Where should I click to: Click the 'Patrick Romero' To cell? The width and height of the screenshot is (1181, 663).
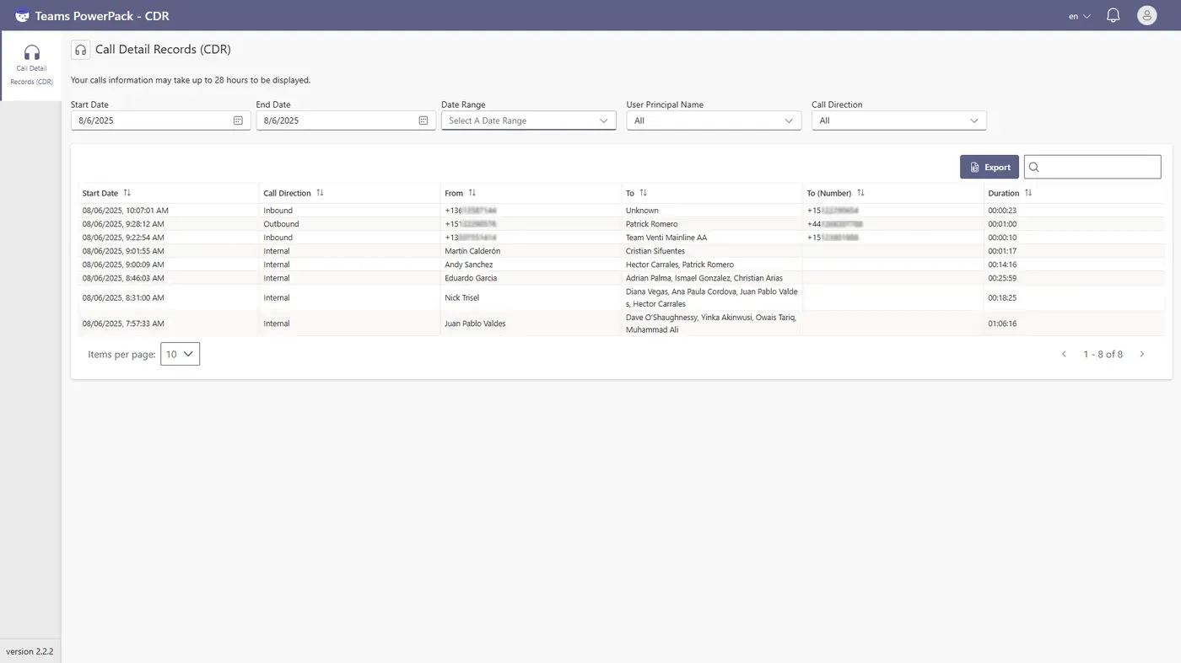point(651,224)
